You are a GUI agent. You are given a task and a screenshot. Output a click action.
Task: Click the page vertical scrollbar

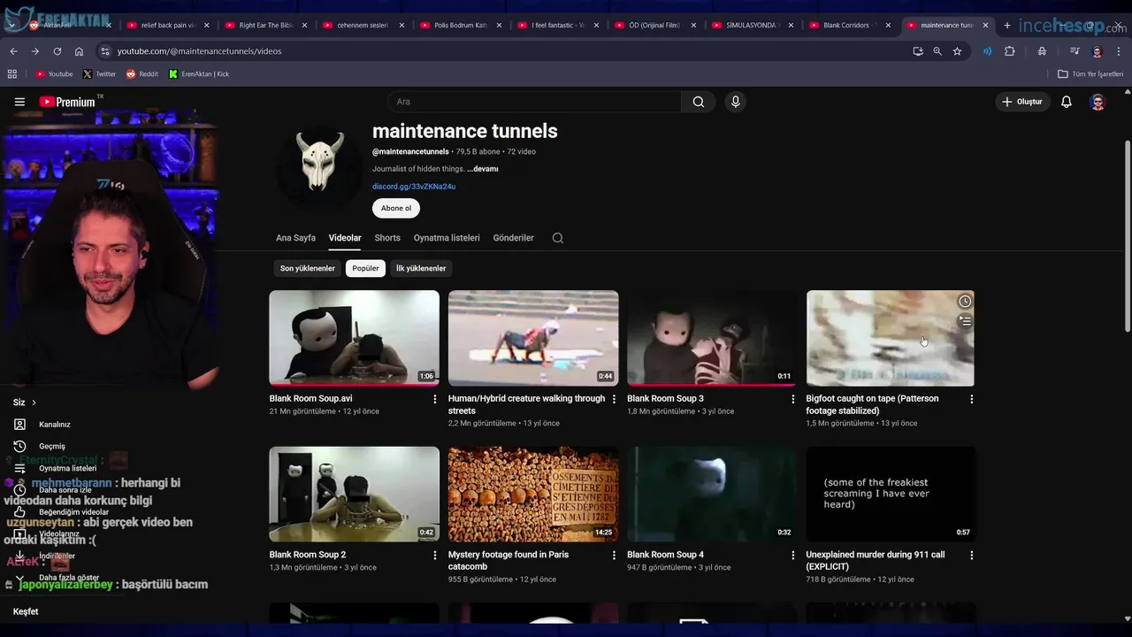click(1127, 234)
